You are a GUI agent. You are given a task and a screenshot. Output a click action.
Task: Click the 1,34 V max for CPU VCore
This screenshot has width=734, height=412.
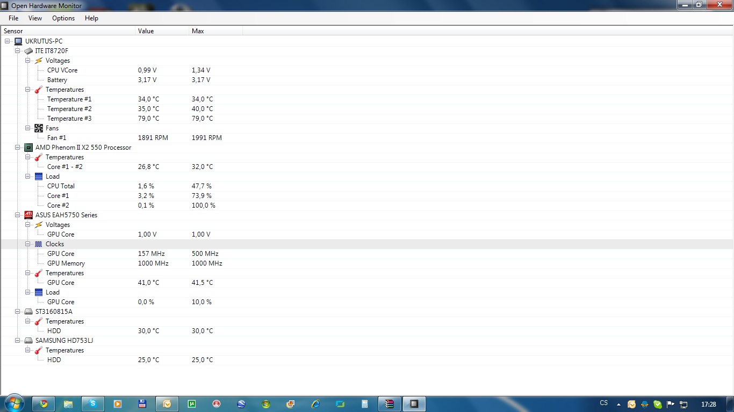tap(201, 70)
